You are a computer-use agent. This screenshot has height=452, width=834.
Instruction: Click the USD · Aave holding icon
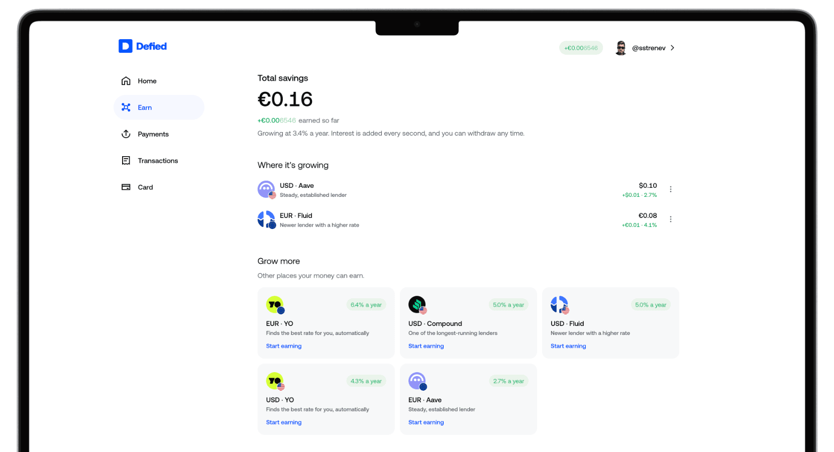[266, 189]
